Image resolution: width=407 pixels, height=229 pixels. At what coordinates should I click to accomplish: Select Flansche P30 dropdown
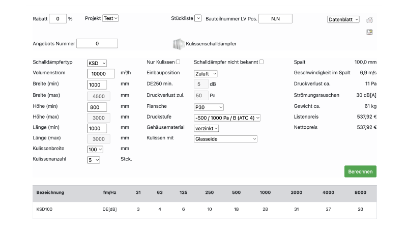coord(209,107)
